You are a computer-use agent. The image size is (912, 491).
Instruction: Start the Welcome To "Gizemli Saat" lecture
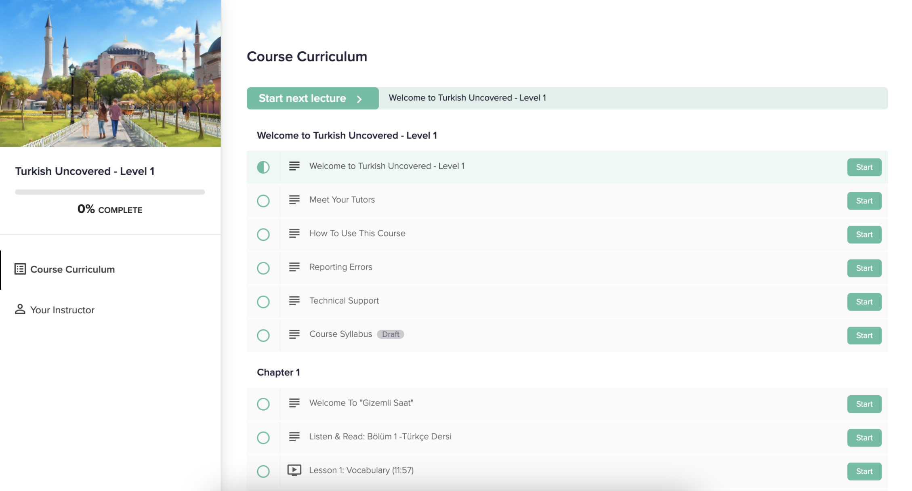(x=864, y=404)
